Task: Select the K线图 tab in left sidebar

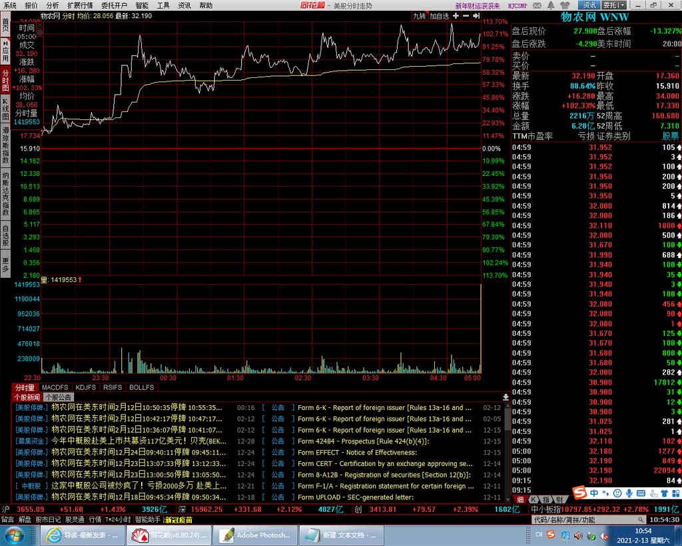Action: click(5, 109)
